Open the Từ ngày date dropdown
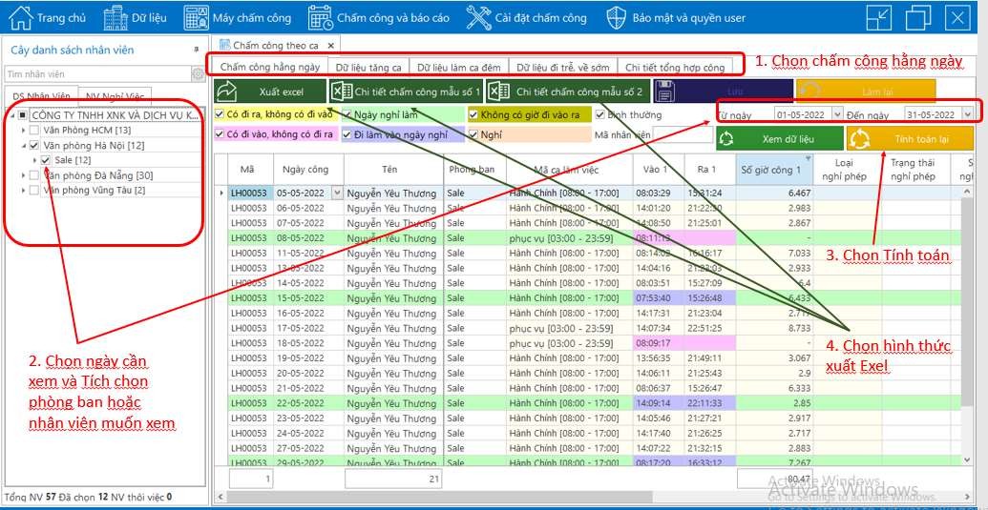The width and height of the screenshot is (988, 510). (837, 114)
